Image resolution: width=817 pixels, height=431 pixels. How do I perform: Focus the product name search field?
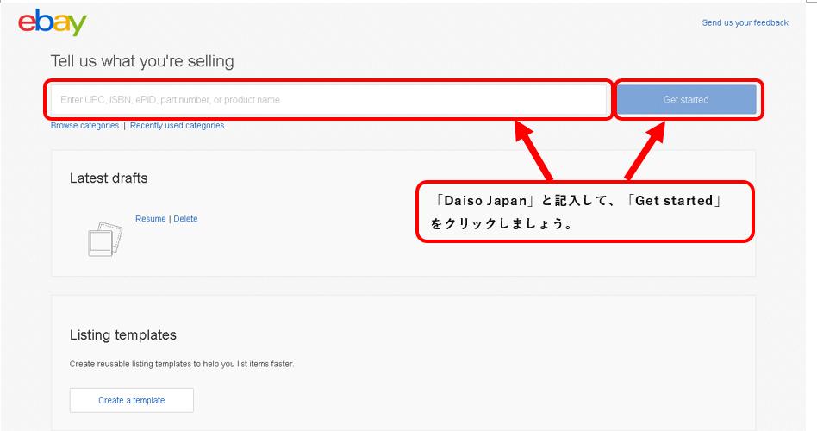328,99
